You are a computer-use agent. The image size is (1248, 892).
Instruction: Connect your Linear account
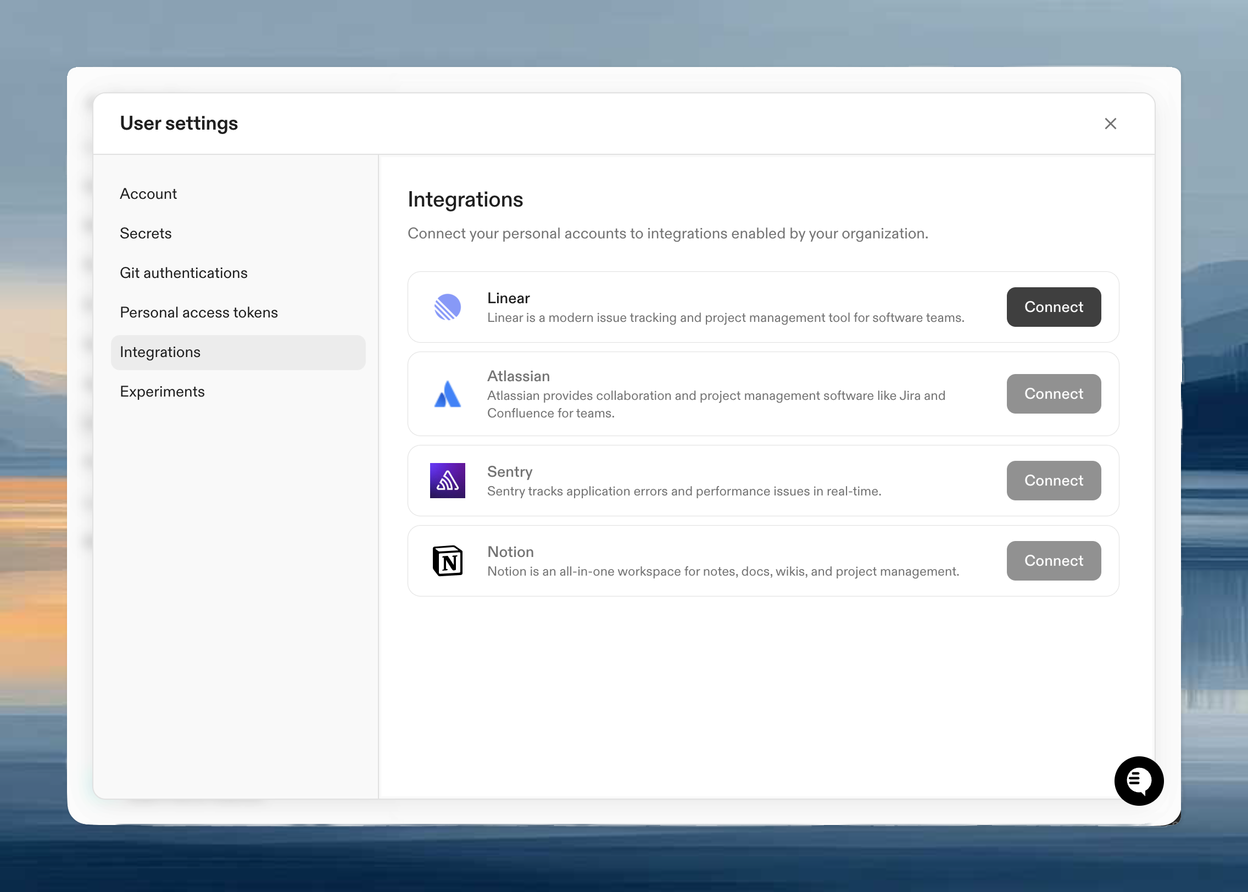[1053, 307]
